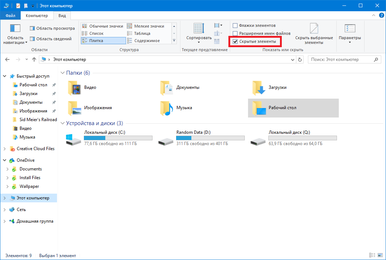Select Содержимое layout
The image size is (386, 260).
pos(143,41)
